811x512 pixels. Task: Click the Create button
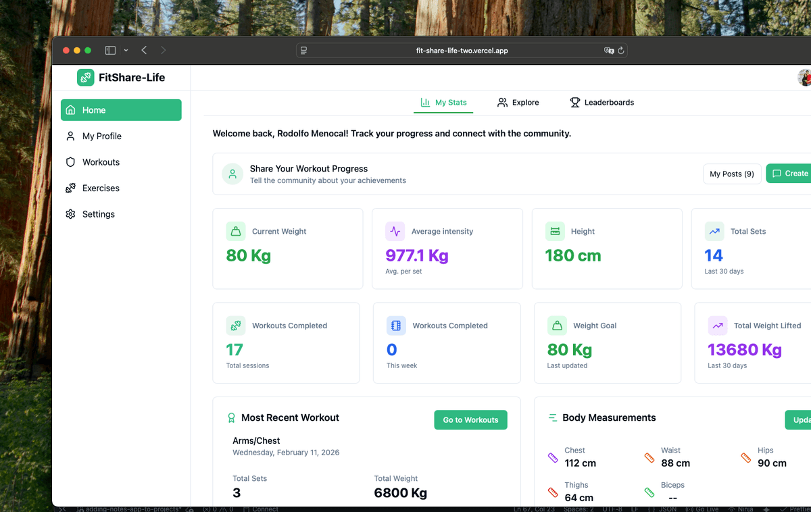point(791,174)
